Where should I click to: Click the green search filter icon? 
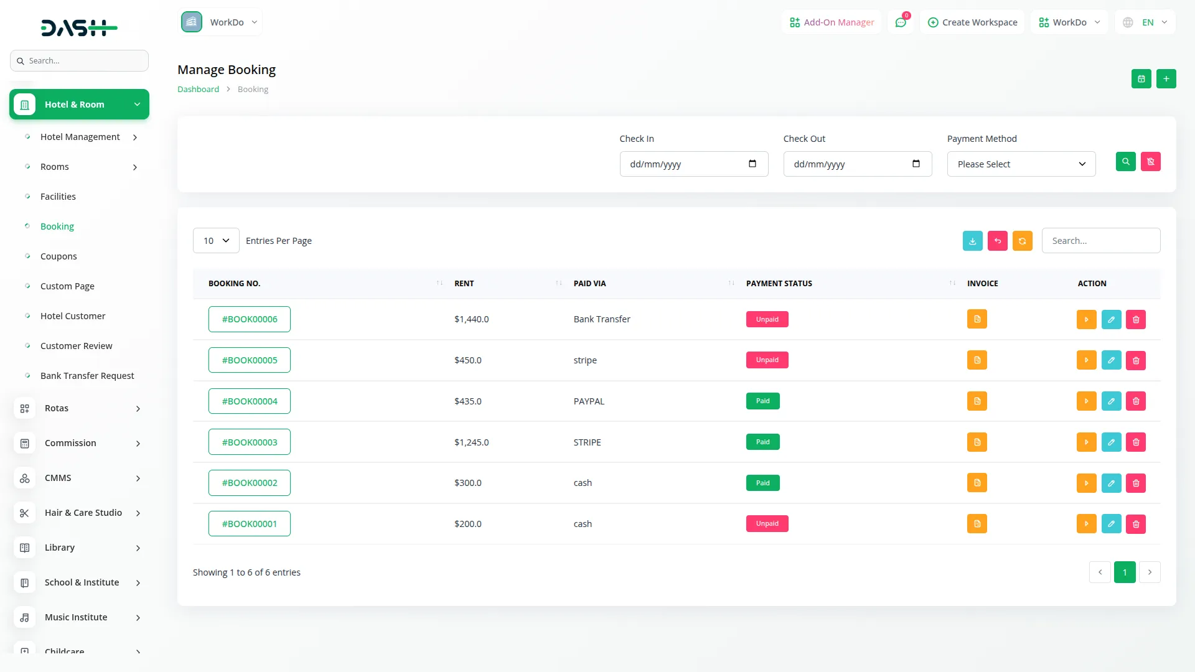(1125, 162)
